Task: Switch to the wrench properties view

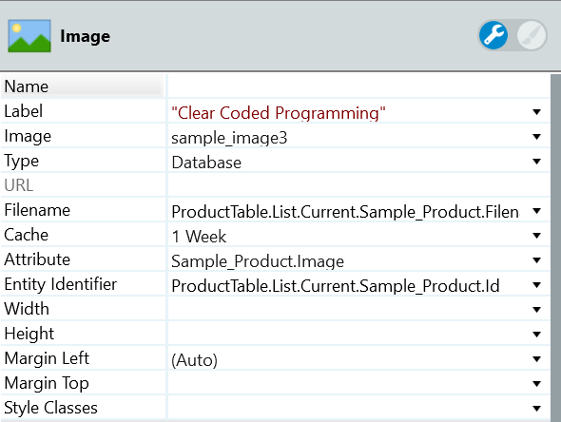Action: (x=493, y=35)
